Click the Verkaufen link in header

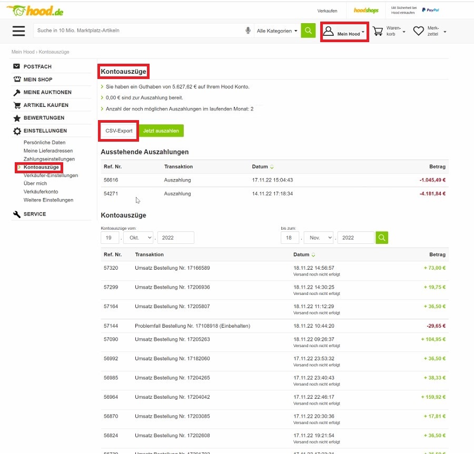(x=327, y=11)
